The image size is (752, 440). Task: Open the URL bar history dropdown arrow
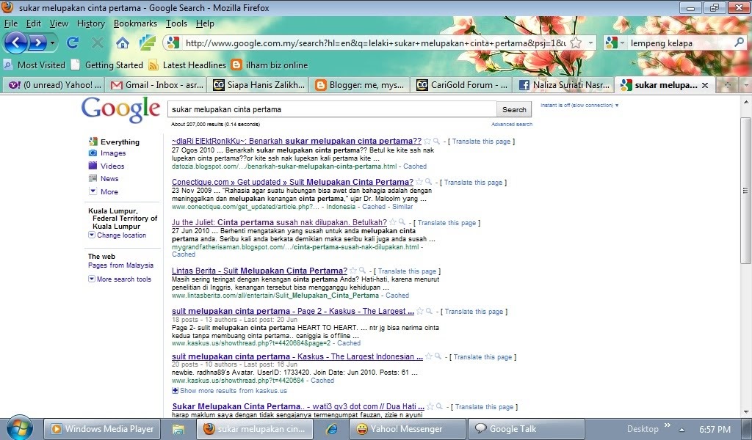point(591,43)
